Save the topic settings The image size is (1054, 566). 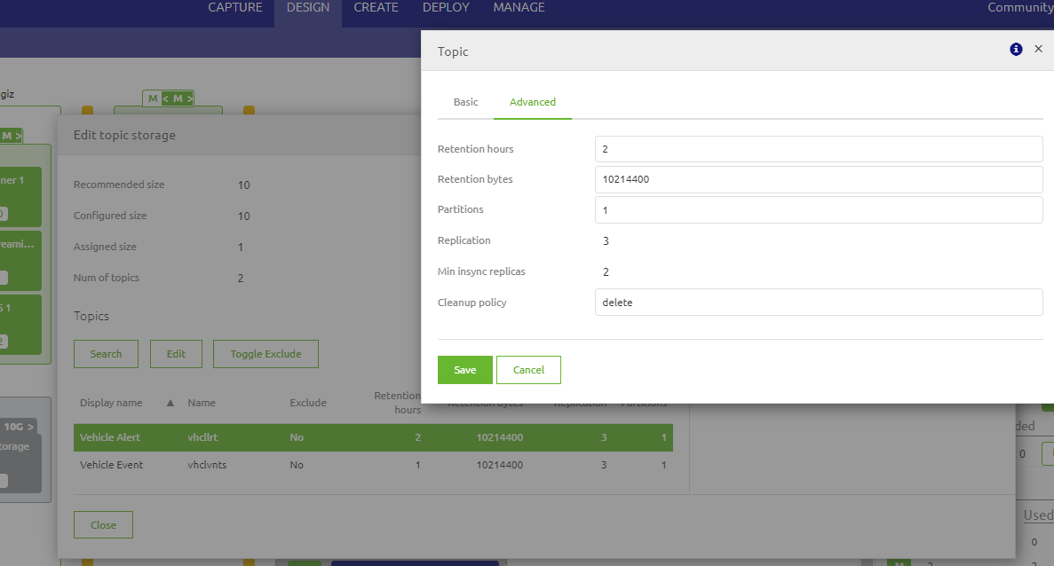pyautogui.click(x=464, y=370)
